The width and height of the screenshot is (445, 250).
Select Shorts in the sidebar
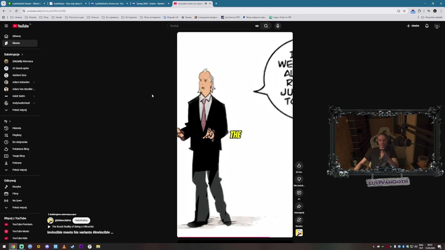[20, 43]
